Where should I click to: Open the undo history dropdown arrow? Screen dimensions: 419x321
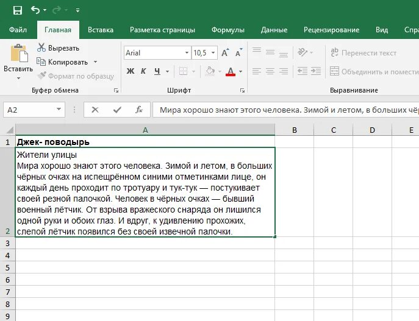tap(45, 10)
